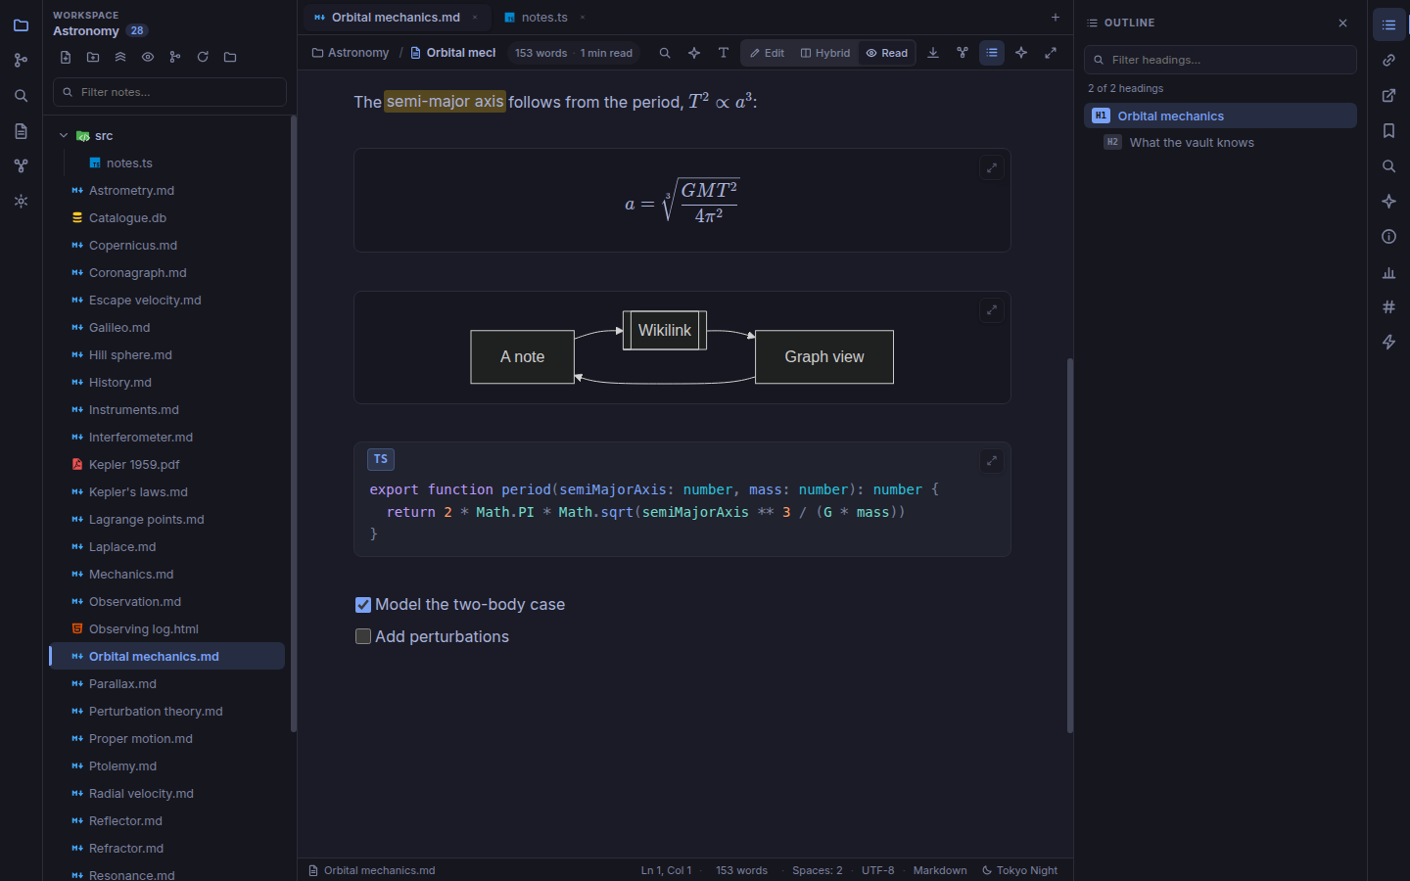The height and width of the screenshot is (881, 1410).
Task: Enter fullscreen focus mode
Action: 1051,53
